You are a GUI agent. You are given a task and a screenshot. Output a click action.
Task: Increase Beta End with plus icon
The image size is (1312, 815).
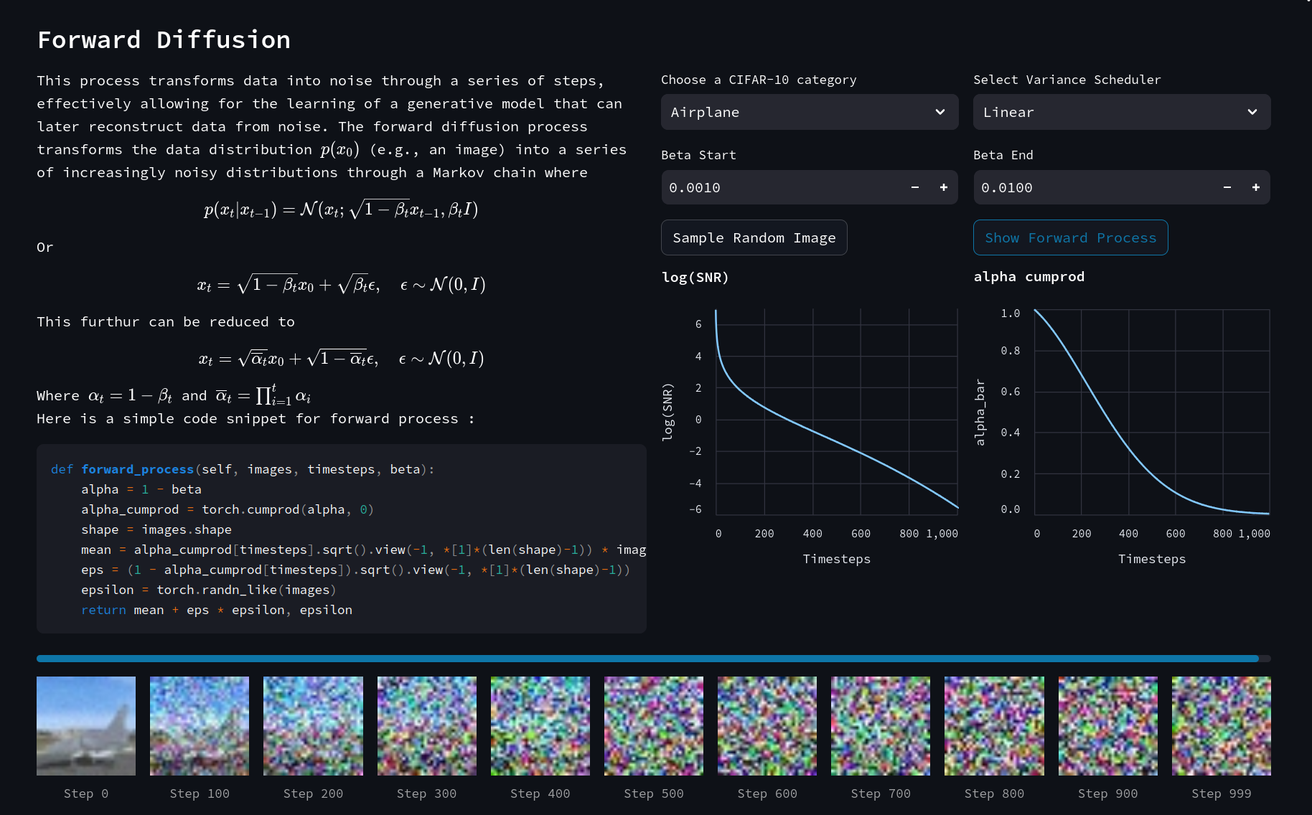coord(1256,187)
